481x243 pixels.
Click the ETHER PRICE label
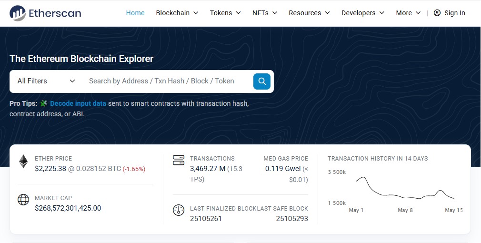coord(53,159)
